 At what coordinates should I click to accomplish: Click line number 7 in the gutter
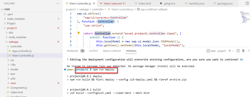pyautogui.click(x=71, y=37)
